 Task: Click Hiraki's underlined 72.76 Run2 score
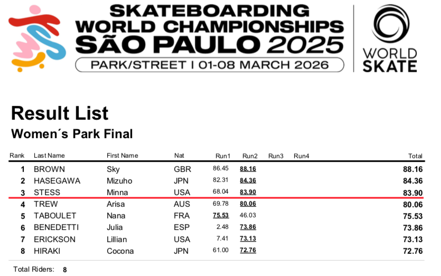pyautogui.click(x=248, y=250)
